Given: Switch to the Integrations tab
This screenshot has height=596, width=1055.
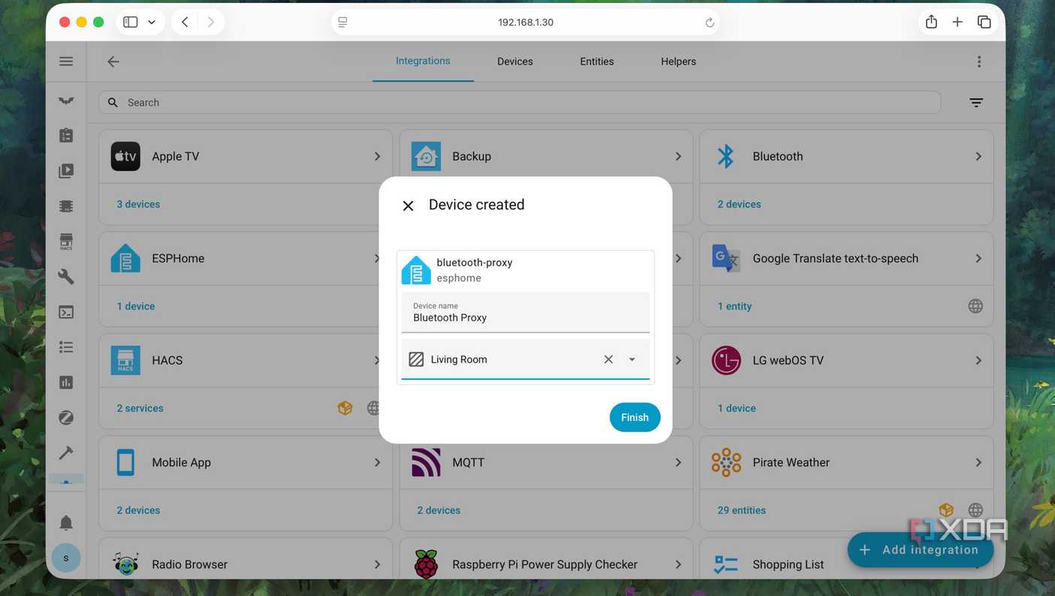Looking at the screenshot, I should (423, 61).
